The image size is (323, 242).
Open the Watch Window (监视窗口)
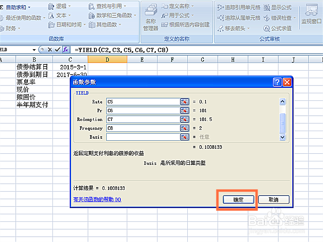pos(311,15)
